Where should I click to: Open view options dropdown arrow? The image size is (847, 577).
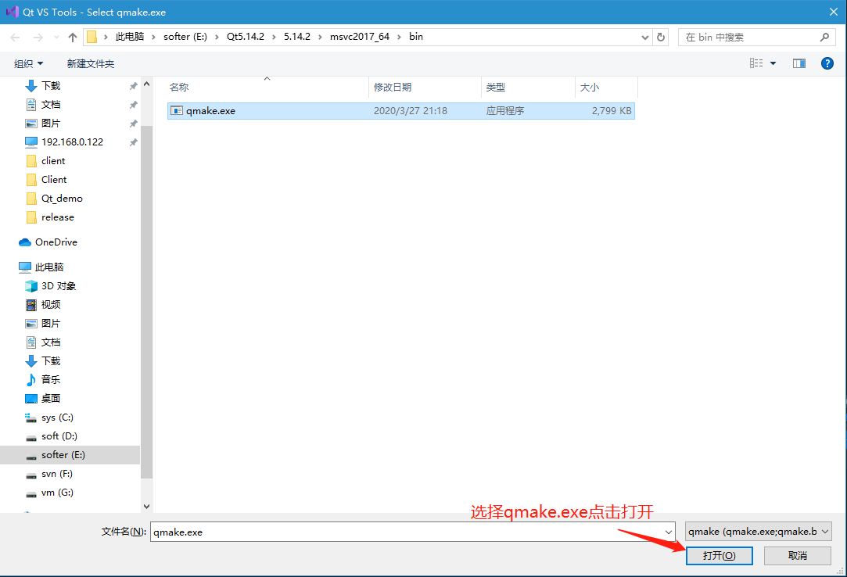(773, 63)
